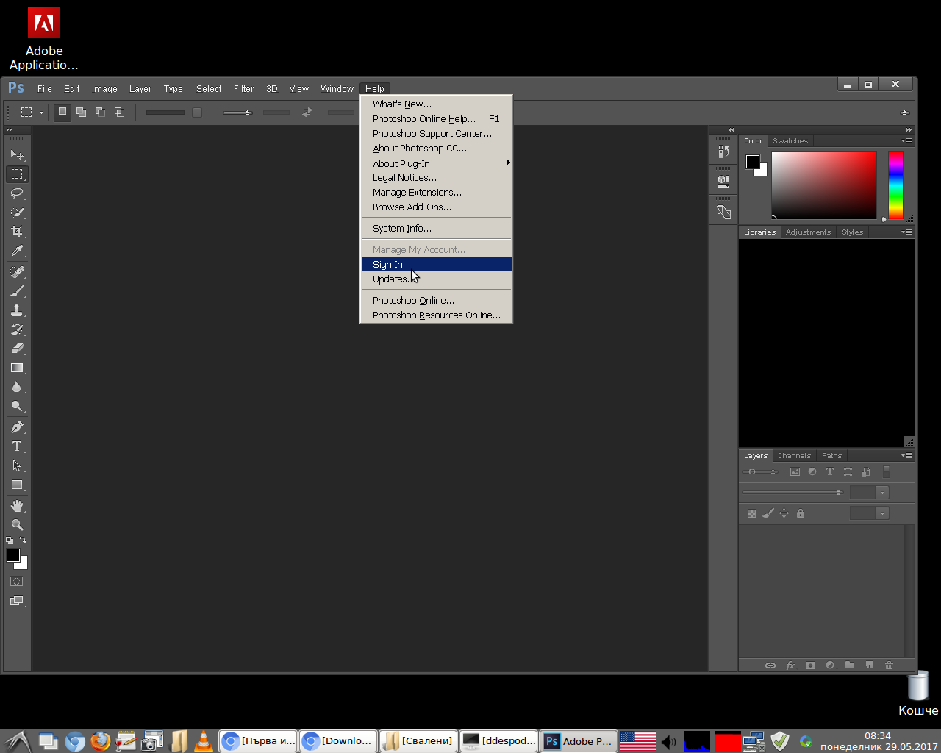941x753 pixels.
Task: Select the History Brush tool
Action: [17, 329]
